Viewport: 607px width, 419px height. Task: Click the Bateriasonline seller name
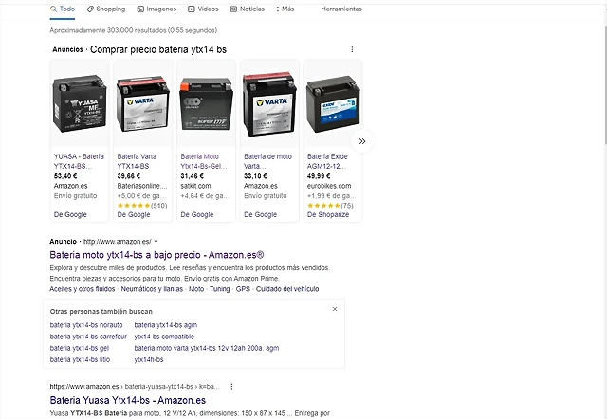pyautogui.click(x=142, y=186)
